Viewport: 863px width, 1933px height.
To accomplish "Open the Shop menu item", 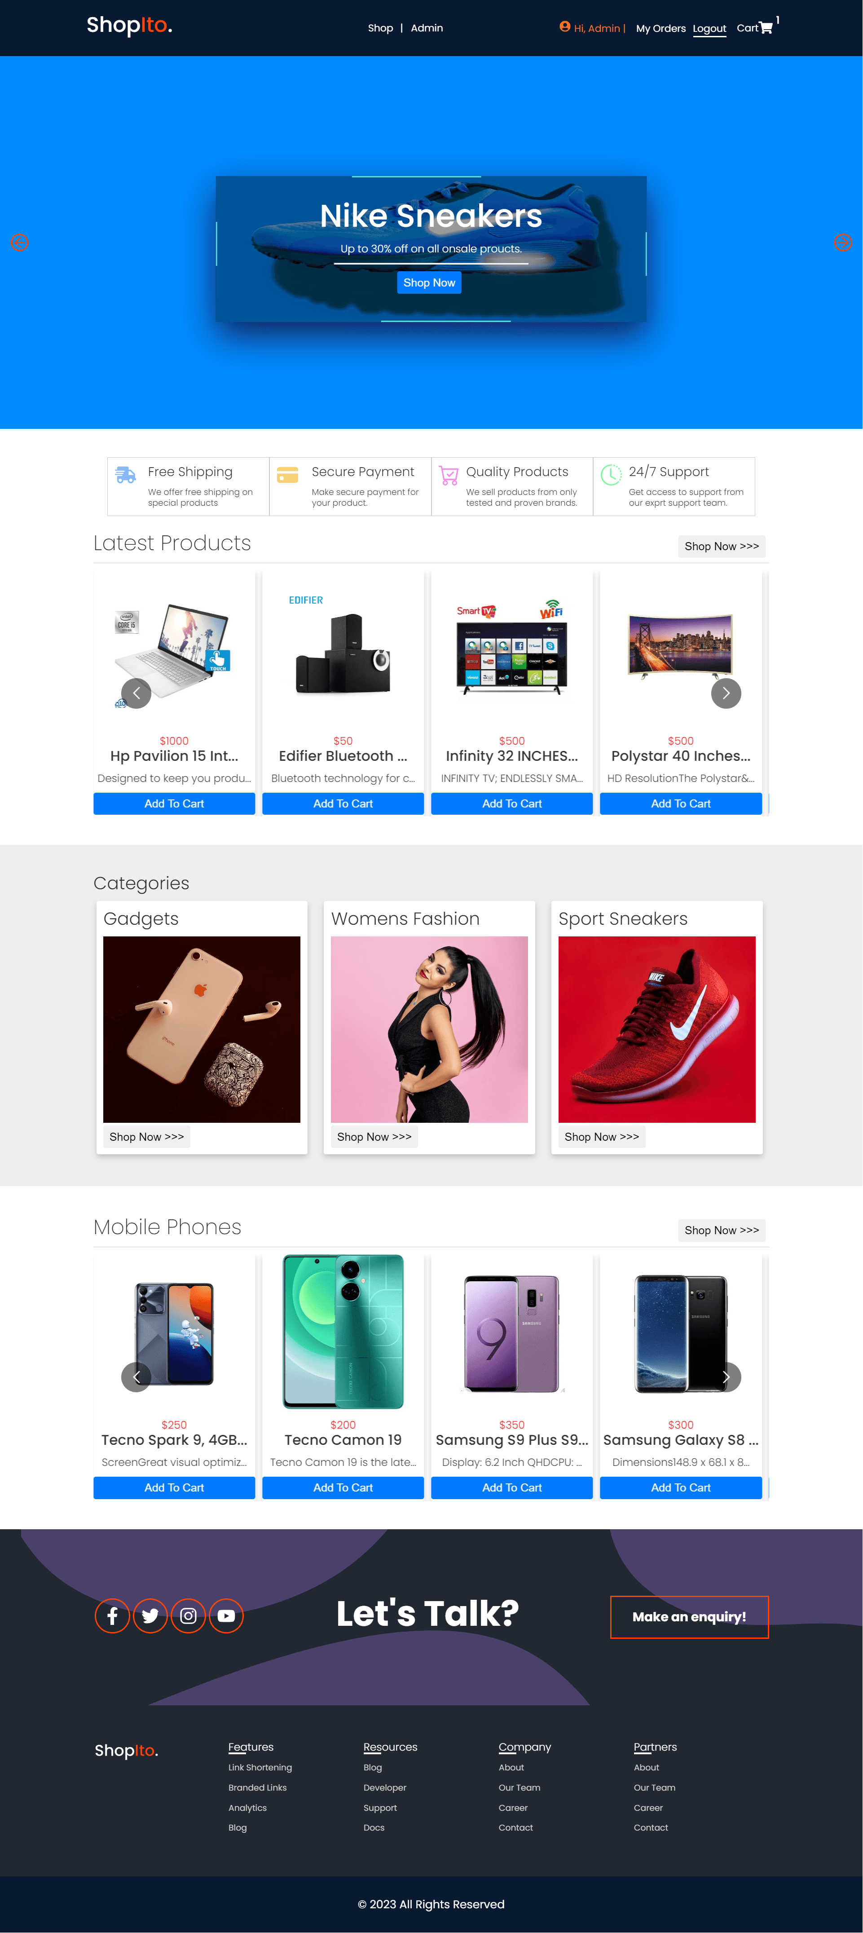I will [x=380, y=28].
